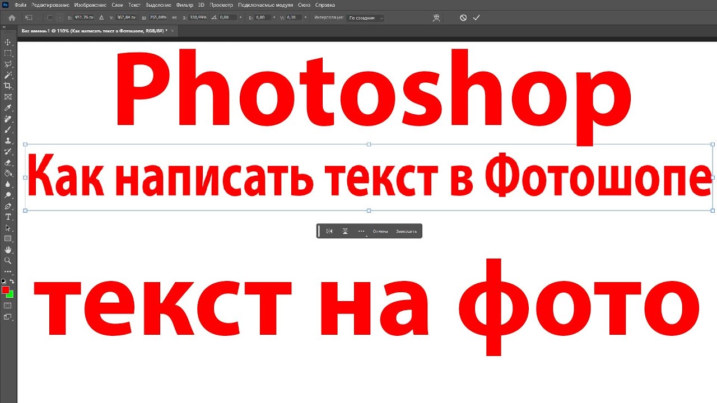Image resolution: width=717 pixels, height=403 pixels.
Task: Change screen mode icon in toolbar
Action: [x=8, y=317]
